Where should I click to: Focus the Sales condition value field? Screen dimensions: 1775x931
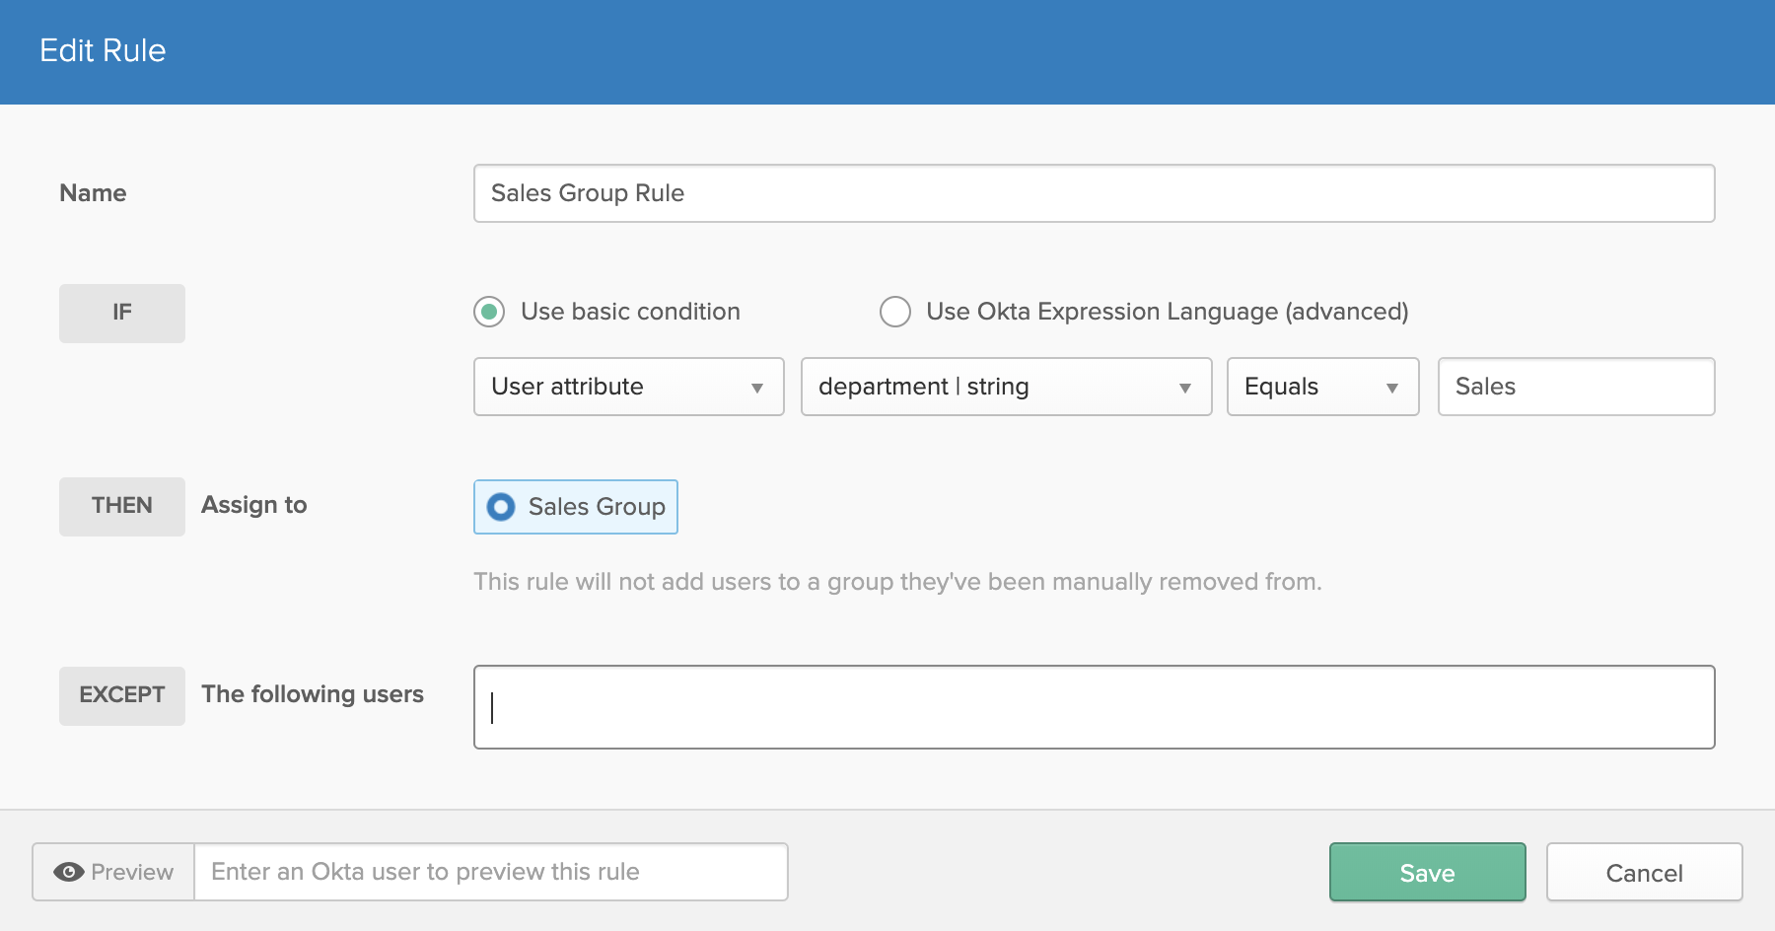coord(1576,387)
